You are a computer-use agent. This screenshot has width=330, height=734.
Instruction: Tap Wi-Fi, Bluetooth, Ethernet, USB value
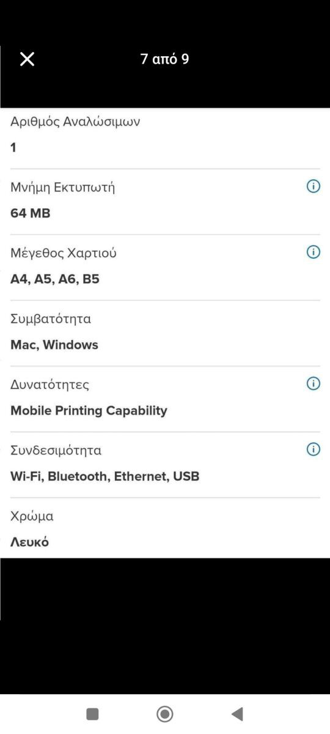click(105, 476)
